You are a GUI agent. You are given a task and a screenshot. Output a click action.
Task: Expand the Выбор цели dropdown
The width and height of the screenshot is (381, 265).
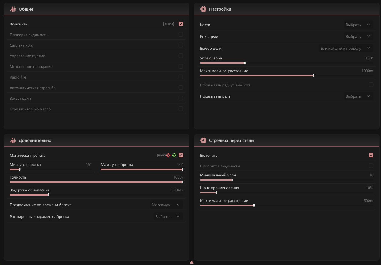point(346,49)
